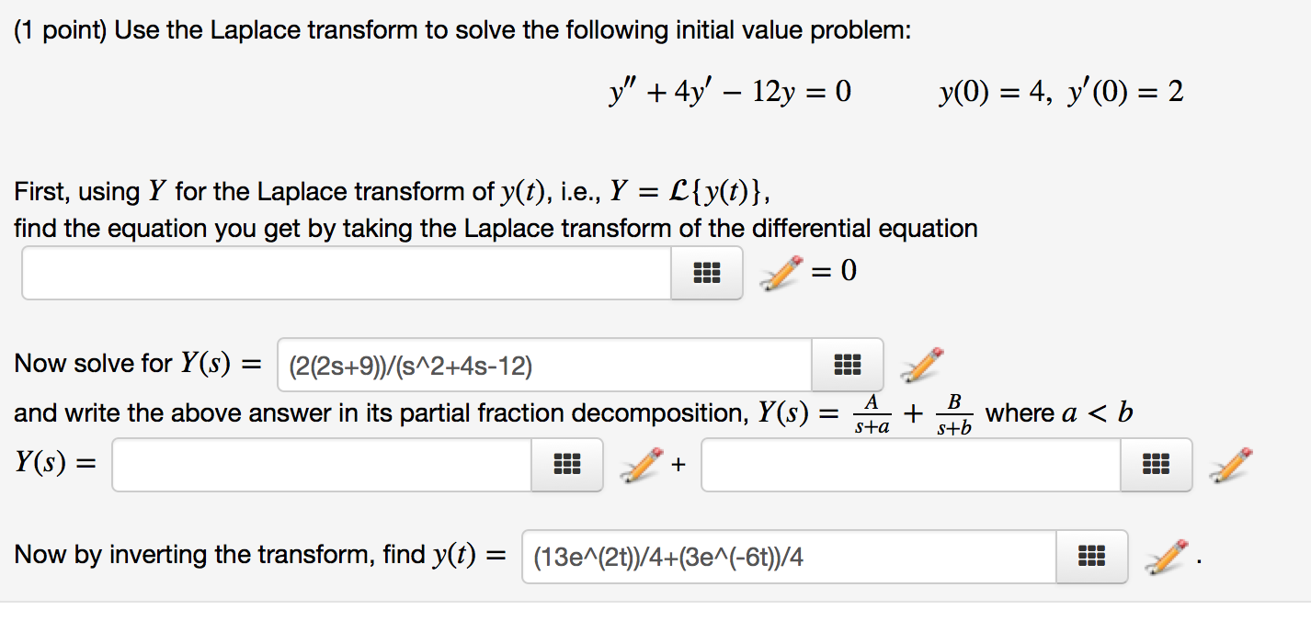Click the empty Laplace transform equation input box
This screenshot has width=1311, height=621.
345,272
